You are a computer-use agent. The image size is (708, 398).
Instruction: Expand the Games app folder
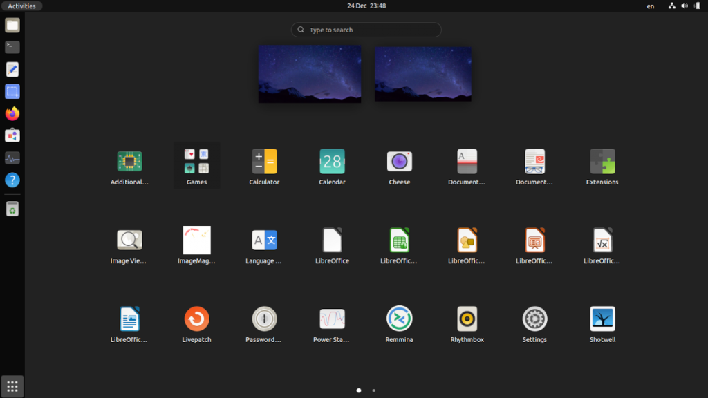coord(196,160)
